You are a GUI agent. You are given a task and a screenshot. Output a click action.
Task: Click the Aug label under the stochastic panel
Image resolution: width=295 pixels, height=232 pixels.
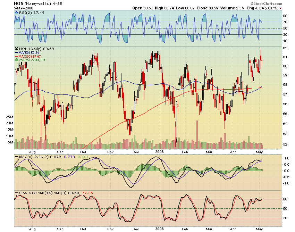[x=32, y=229]
